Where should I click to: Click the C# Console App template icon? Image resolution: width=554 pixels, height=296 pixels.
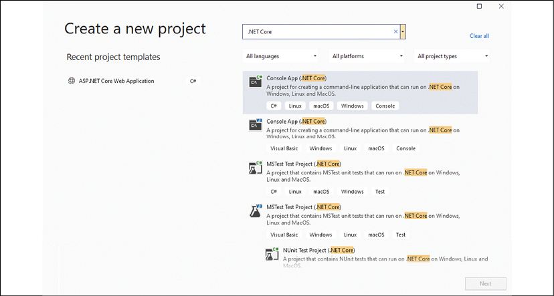[256, 82]
